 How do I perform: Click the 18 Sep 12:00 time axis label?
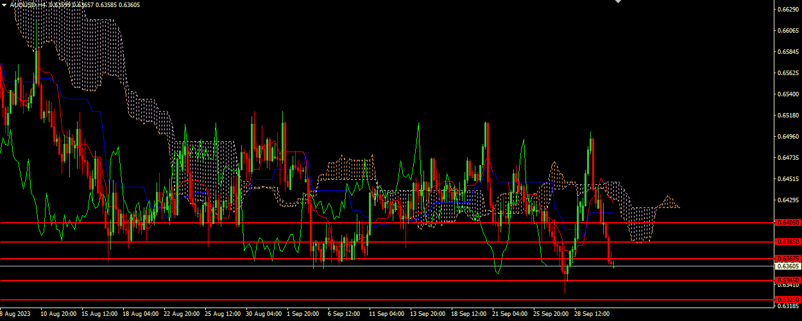coord(470,315)
